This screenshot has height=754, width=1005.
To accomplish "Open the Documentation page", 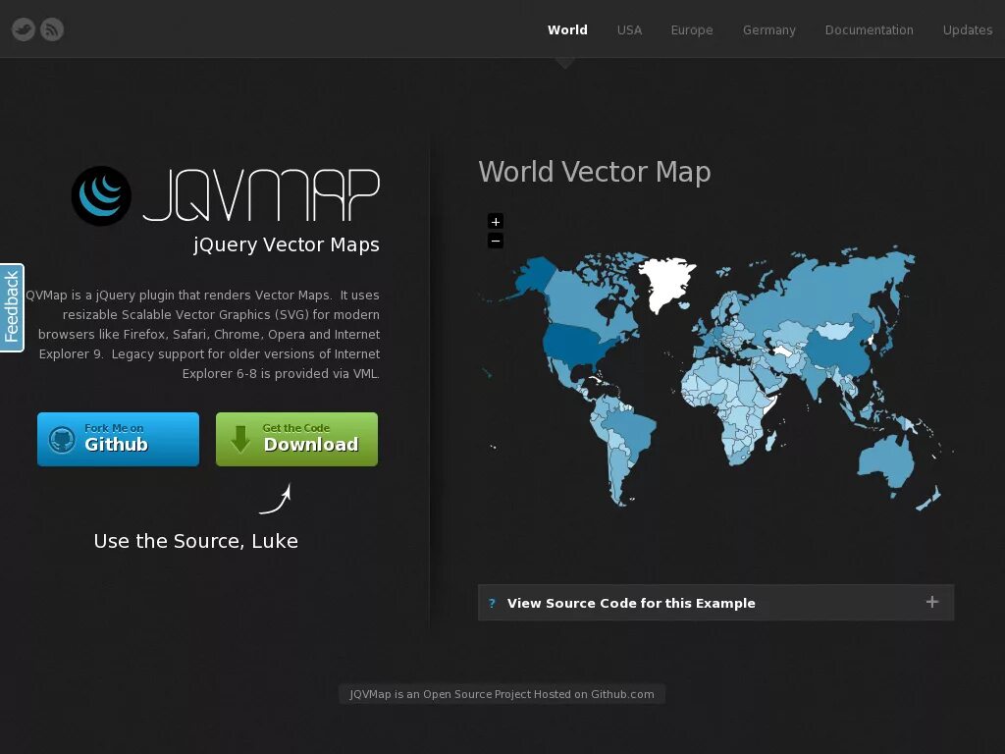I will coord(870,29).
